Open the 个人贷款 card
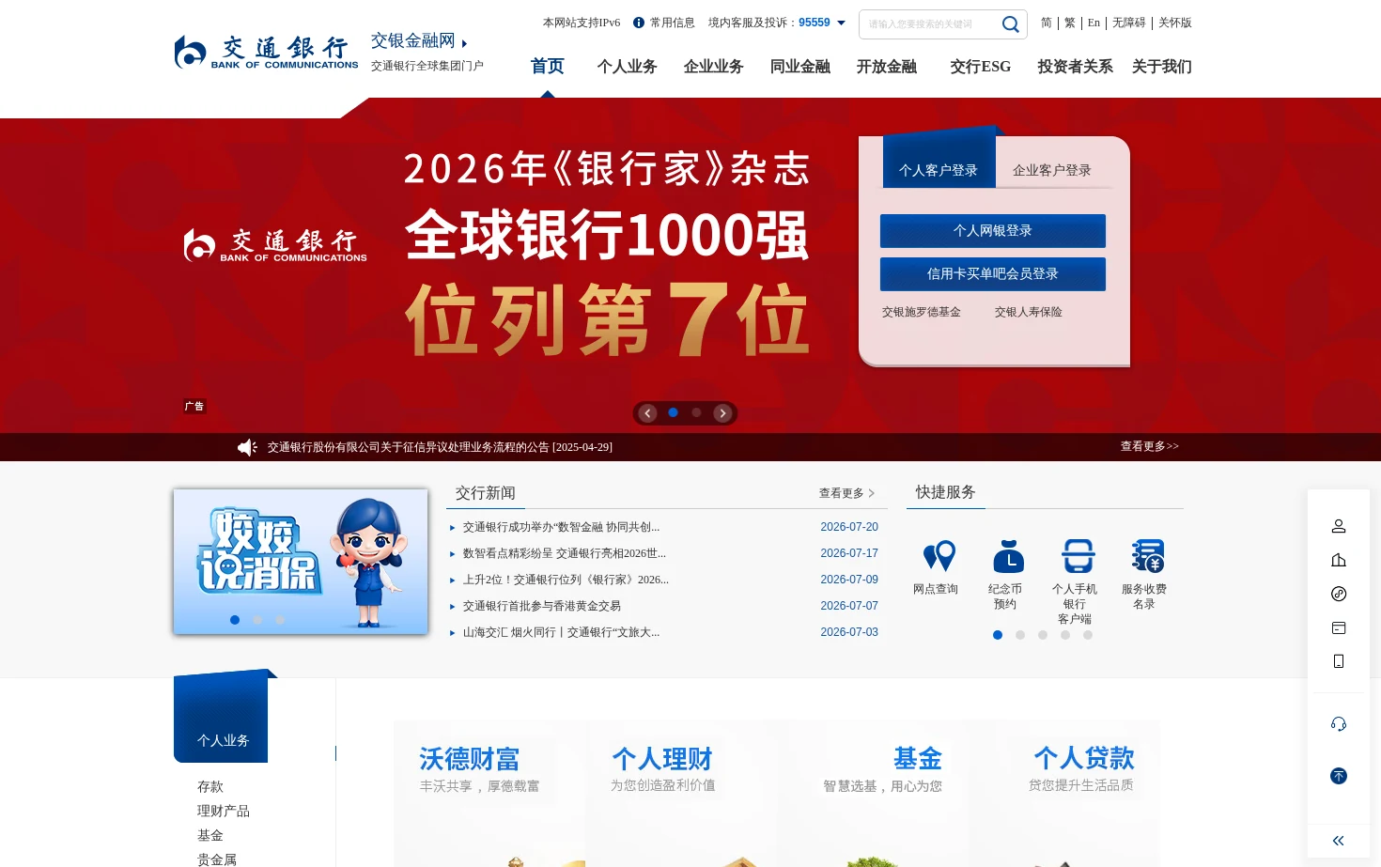The height and width of the screenshot is (867, 1381). 1065,794
